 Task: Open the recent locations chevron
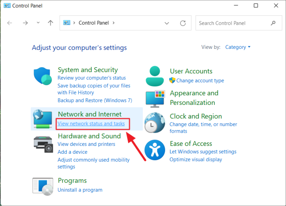(x=38, y=23)
